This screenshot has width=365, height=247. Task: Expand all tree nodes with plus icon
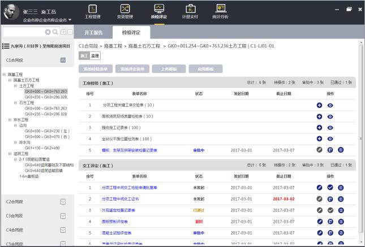(63, 32)
